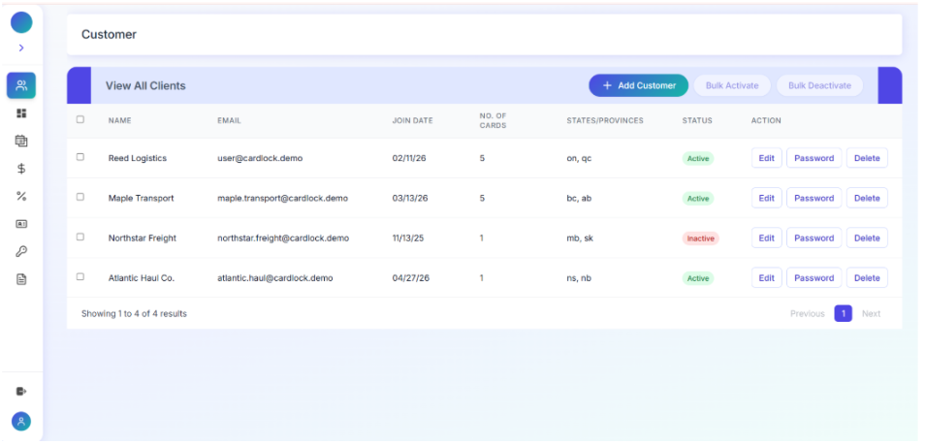Click the NO. OF CARDS column header
The image size is (925, 445).
(x=494, y=120)
